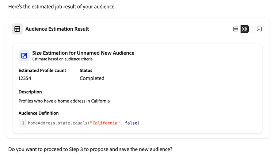Click the "California" string in the code
Viewport: 274px width, 155px height.
[104, 123]
